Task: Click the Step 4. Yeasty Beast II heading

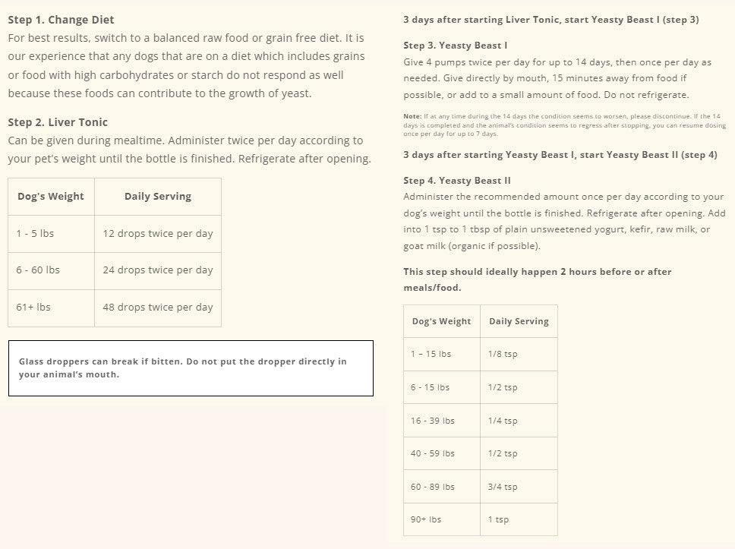Action: click(x=457, y=181)
